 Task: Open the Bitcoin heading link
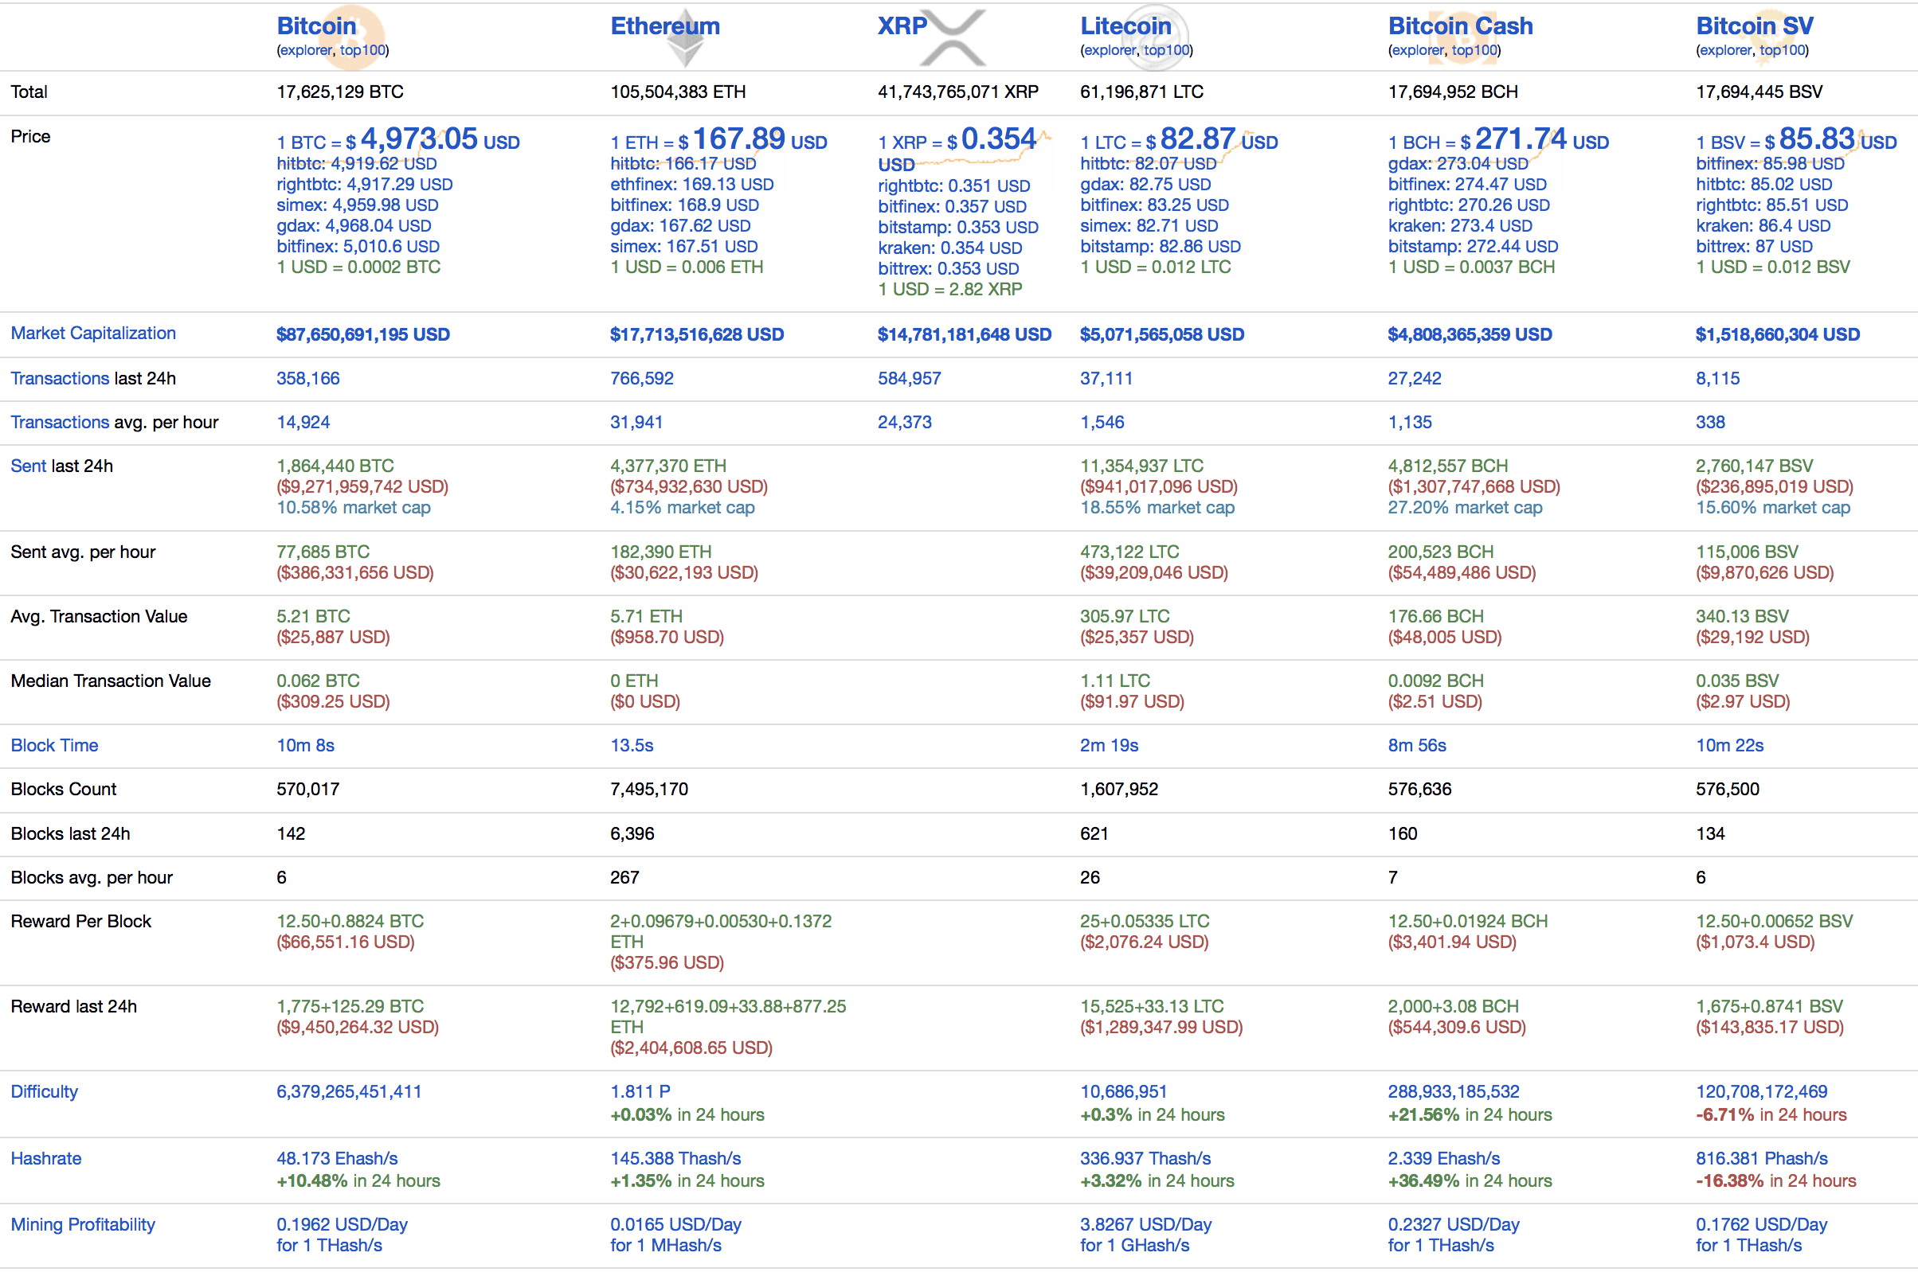316,26
